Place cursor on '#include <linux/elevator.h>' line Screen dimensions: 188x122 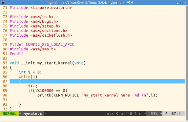[x=41, y=8]
